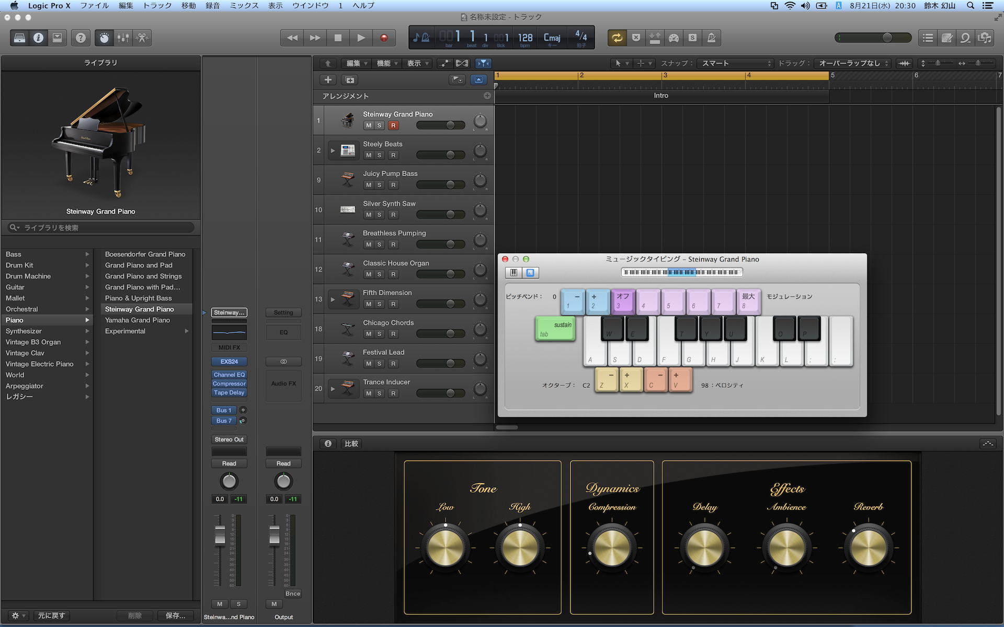Image resolution: width=1004 pixels, height=627 pixels.
Task: Toggle the yellow Cycle mode button
Action: click(617, 38)
